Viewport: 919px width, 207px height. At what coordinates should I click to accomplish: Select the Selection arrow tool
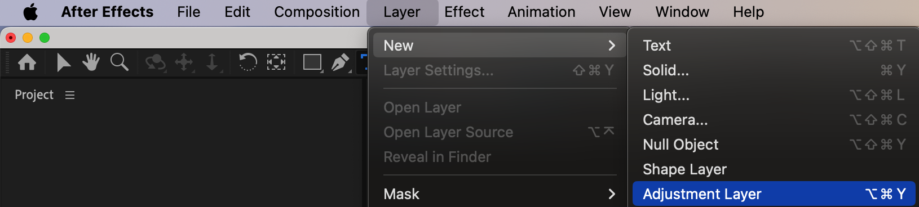tap(64, 62)
